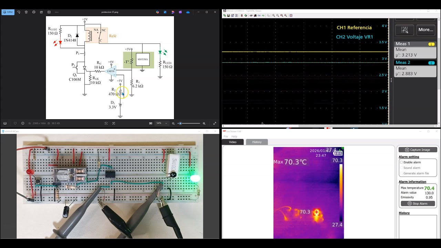Send Ctrl key in TightVNC toolbar
This screenshot has height=248, width=441.
259,15
